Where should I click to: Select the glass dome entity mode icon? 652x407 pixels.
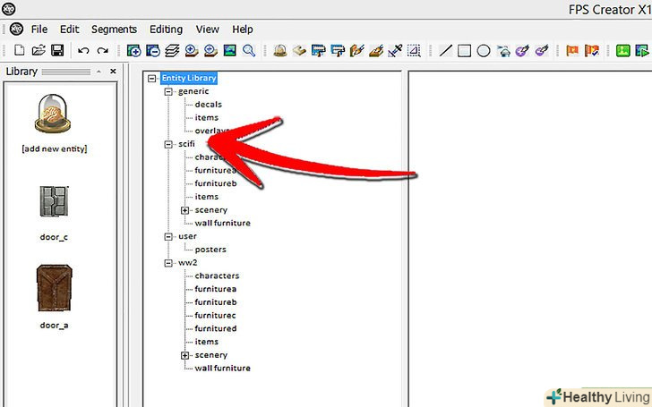click(280, 51)
